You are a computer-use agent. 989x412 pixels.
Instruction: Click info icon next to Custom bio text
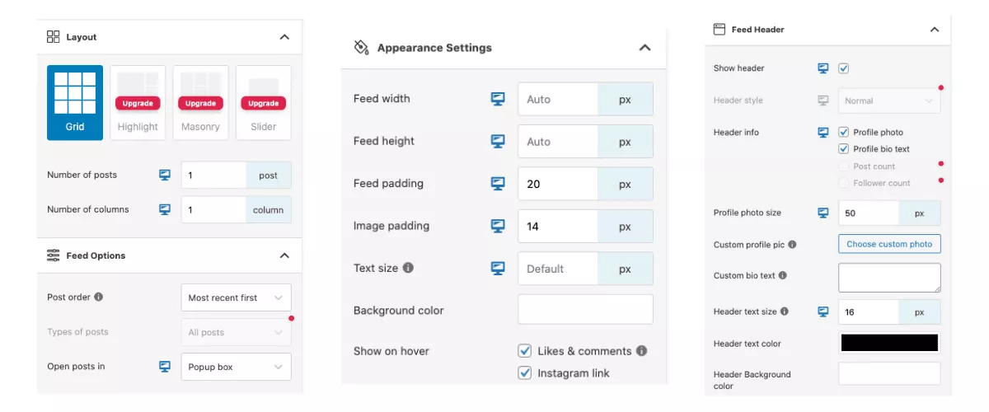(783, 275)
